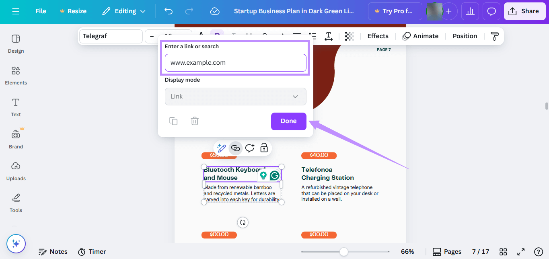Open the File menu
Image resolution: width=549 pixels, height=259 pixels.
(40, 11)
